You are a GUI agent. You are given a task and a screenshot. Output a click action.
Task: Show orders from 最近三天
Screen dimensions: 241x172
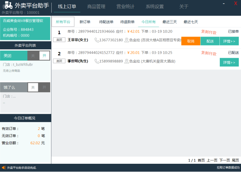170,22
